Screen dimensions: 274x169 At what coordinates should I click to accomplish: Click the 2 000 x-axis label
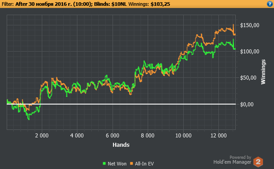click(x=42, y=136)
